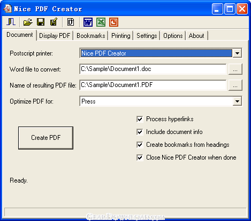Viewport: 251px width, 221px height.
Task: Click the save-as floppy with pencil icon
Action: [54, 22]
